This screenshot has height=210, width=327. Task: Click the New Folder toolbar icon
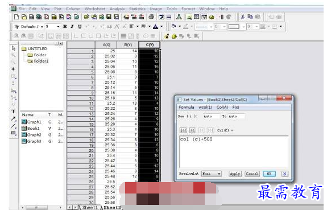pyautogui.click(x=24, y=17)
